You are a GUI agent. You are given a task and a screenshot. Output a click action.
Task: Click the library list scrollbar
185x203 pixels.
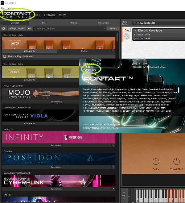pos(117,37)
